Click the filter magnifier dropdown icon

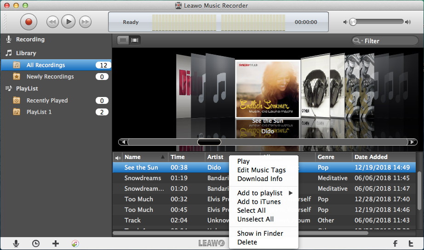tap(357, 40)
